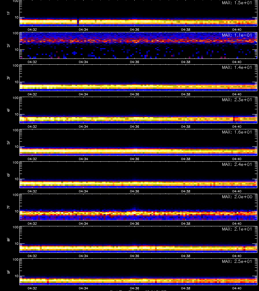Screen dimensions: 259x291
Task: Click the dark dropout near 04:40 in panel 4F
Action: pyautogui.click(x=234, y=119)
